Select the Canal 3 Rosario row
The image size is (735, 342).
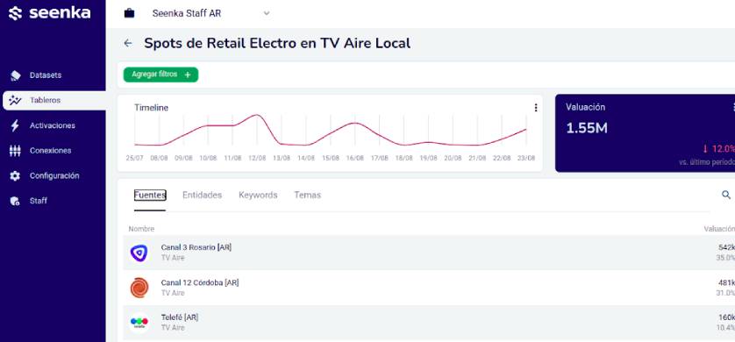click(x=429, y=253)
